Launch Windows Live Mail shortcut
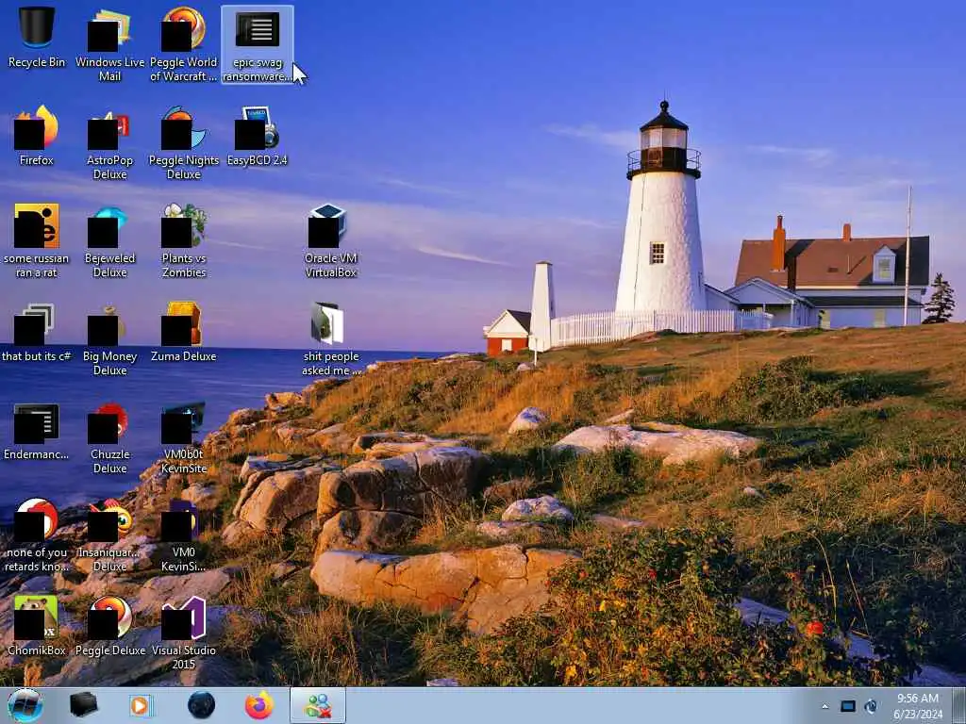Viewport: 966px width, 724px height. tap(109, 44)
